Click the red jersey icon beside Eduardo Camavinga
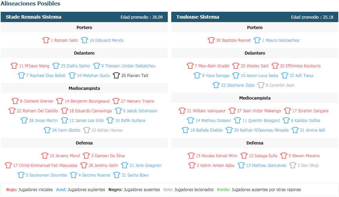The image size is (339, 197). pos(65,111)
